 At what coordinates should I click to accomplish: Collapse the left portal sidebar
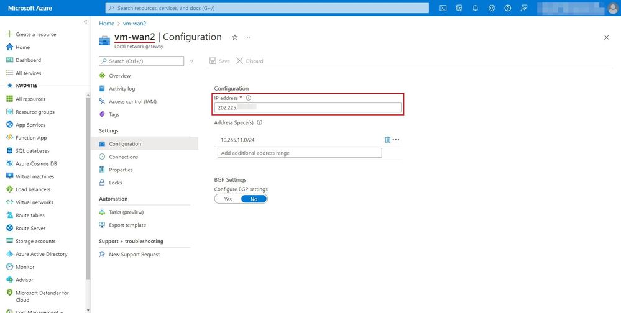(86, 22)
